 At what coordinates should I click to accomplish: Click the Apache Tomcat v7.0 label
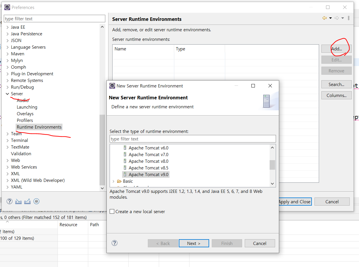pos(148,154)
